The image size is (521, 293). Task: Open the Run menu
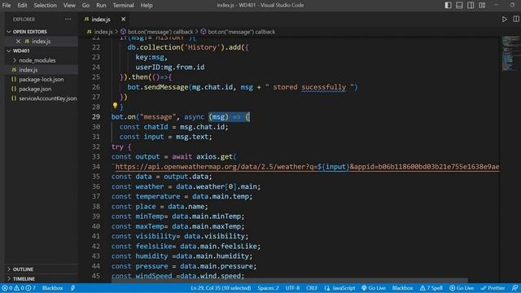[x=101, y=6]
